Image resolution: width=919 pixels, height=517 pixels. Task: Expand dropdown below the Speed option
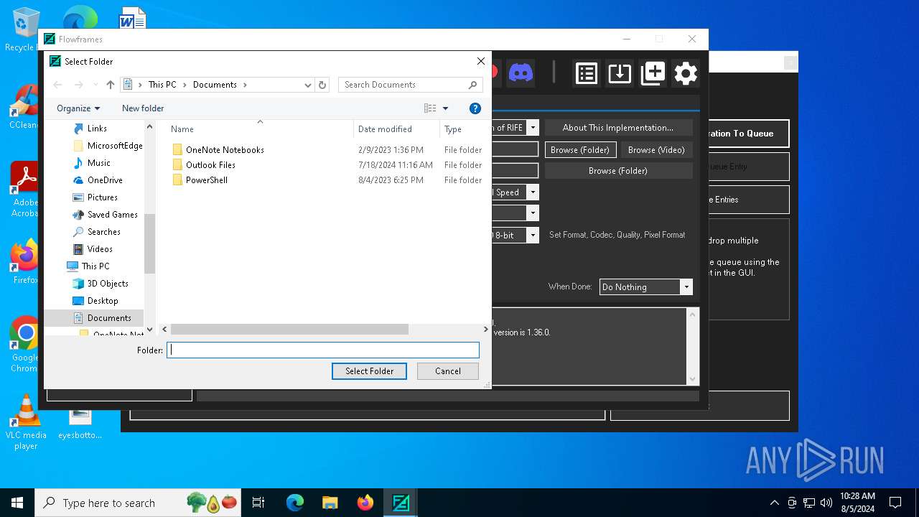(x=533, y=213)
